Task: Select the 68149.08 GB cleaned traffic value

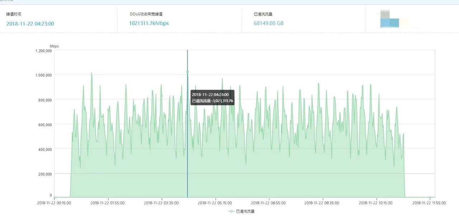Action: 269,23
